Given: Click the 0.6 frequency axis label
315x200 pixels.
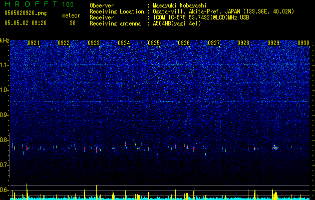Looking at the screenshot, I should [x=5, y=190].
